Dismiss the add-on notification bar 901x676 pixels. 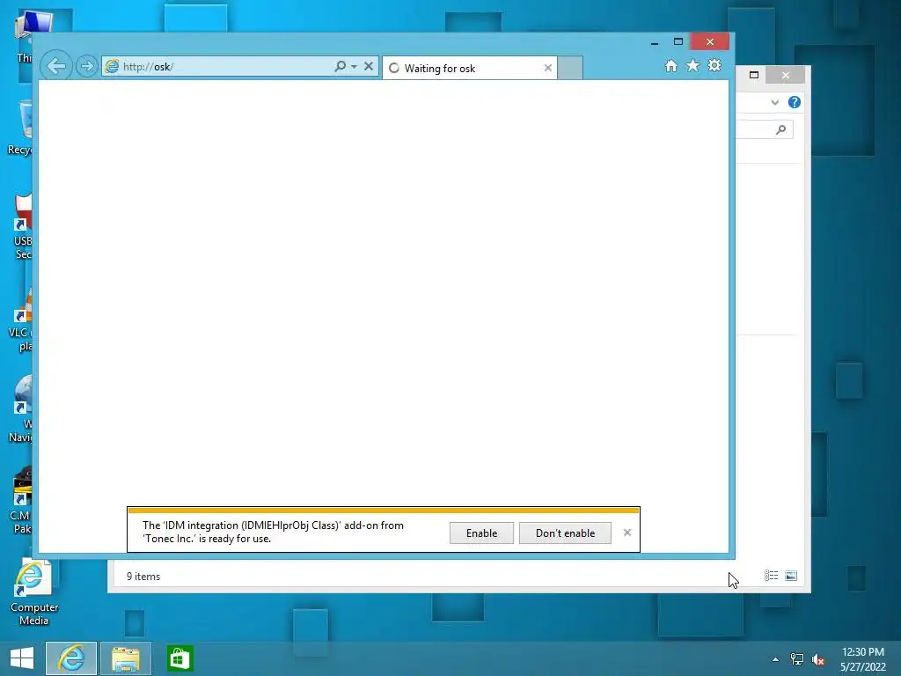pos(627,533)
